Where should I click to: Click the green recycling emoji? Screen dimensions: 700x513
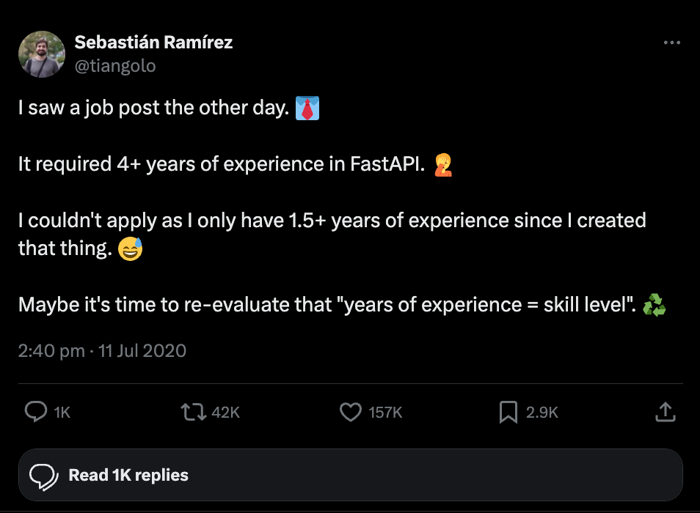[x=654, y=305]
